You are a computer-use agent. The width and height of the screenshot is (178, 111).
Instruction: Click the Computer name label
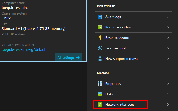[x=13, y=3]
